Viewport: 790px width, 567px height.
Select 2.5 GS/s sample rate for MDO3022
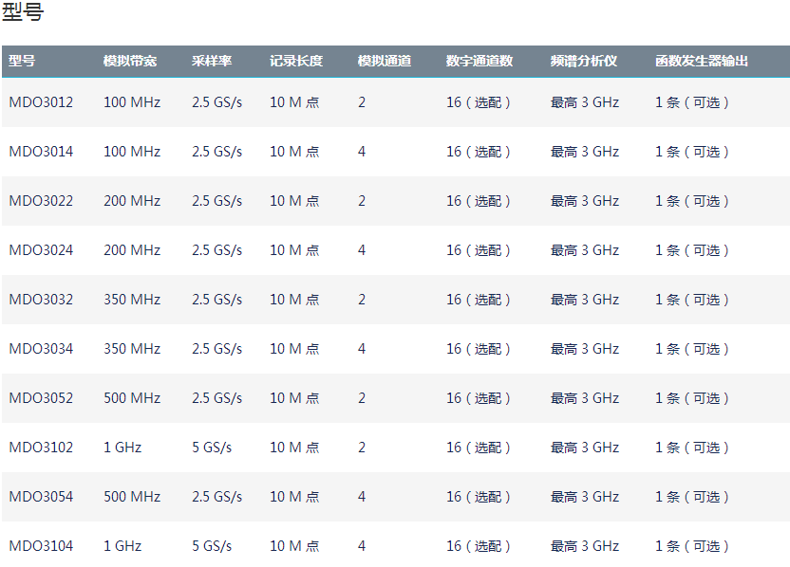(216, 201)
